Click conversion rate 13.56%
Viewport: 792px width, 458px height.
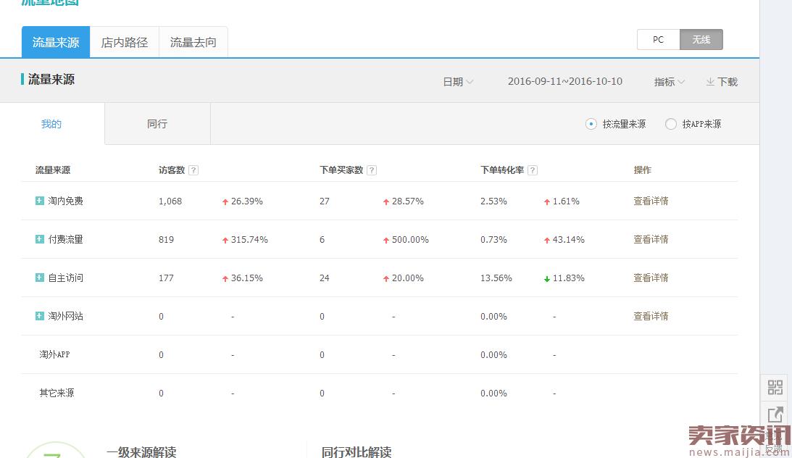[496, 278]
